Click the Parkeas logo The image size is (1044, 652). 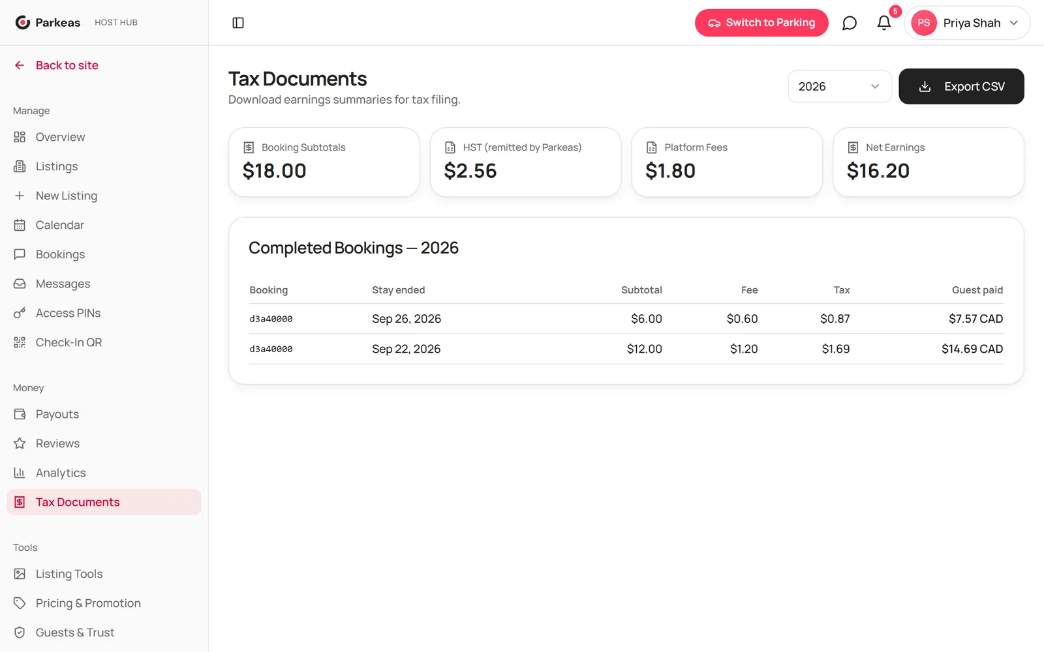48,22
